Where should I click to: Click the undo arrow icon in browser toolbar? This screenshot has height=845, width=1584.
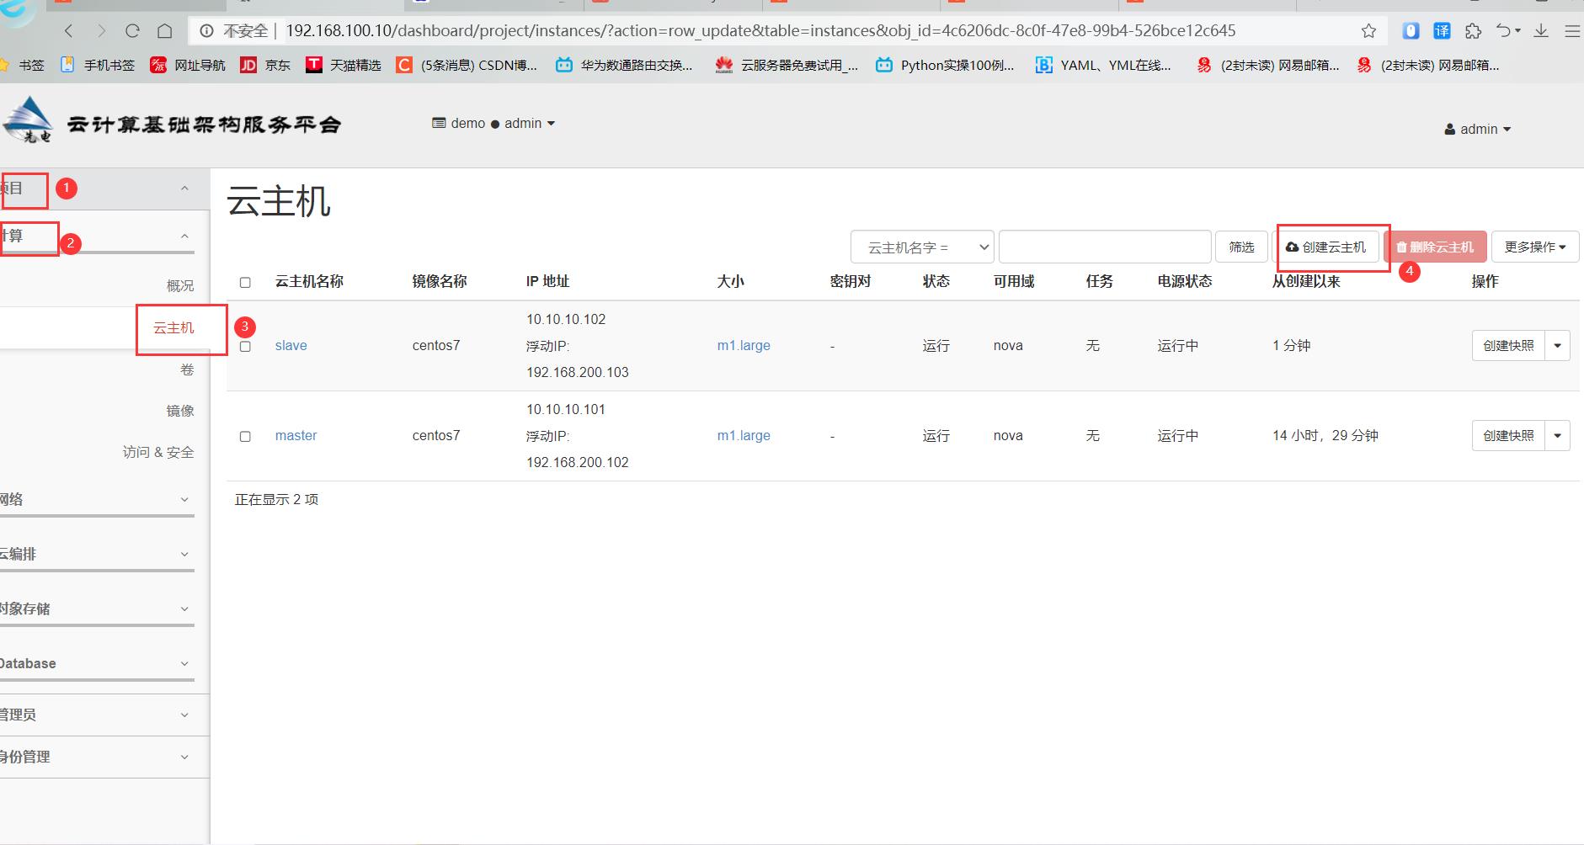(x=1504, y=31)
